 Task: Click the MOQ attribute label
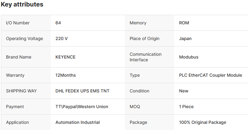point(135,107)
